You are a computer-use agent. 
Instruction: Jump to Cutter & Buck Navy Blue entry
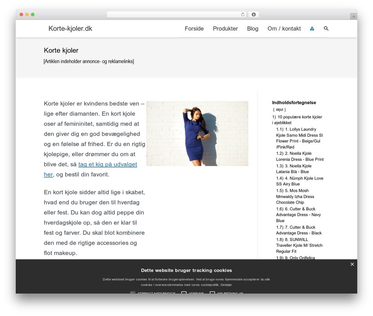point(298,215)
